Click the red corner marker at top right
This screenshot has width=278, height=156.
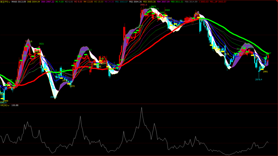[277, 1]
